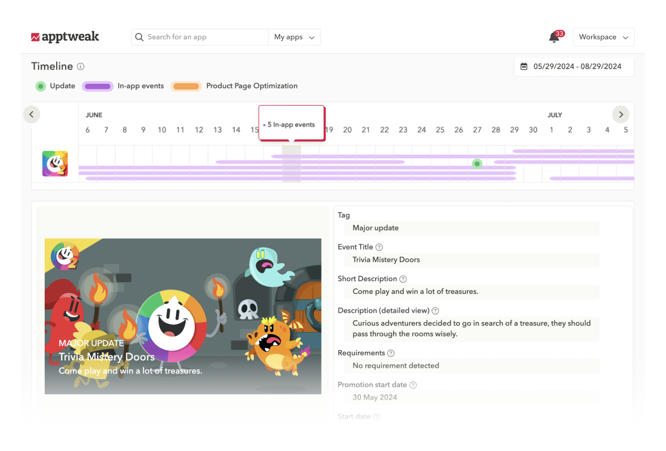Click the Trivia Mistery Doors event artwork
The image size is (666, 451).
[183, 316]
